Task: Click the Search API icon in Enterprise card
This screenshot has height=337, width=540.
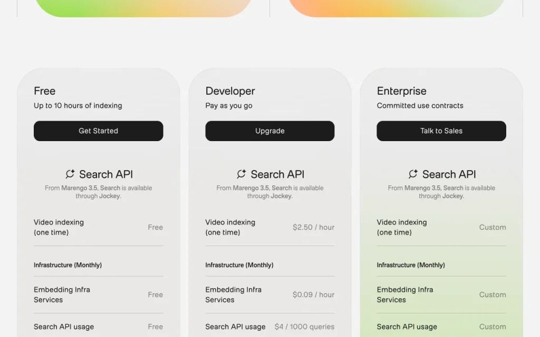Action: (413, 174)
